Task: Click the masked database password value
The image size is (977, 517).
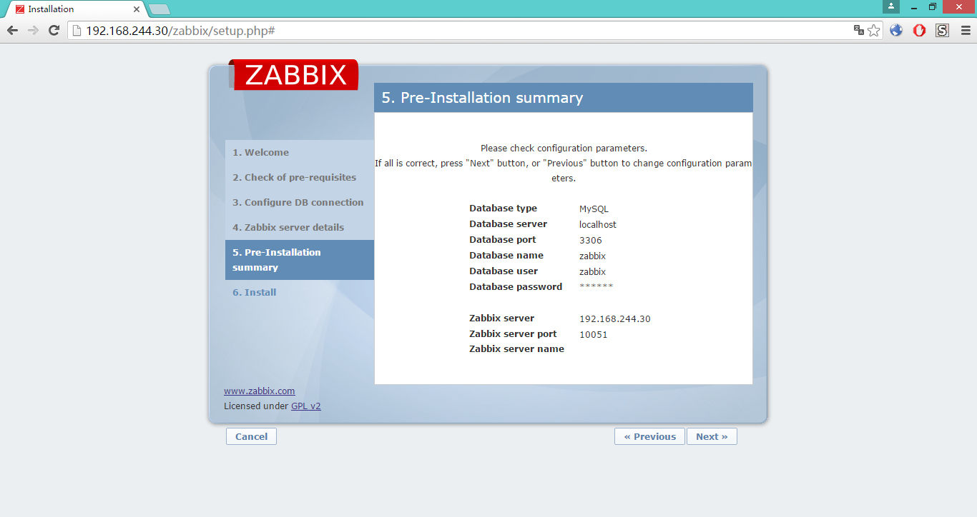Action: [x=596, y=286]
